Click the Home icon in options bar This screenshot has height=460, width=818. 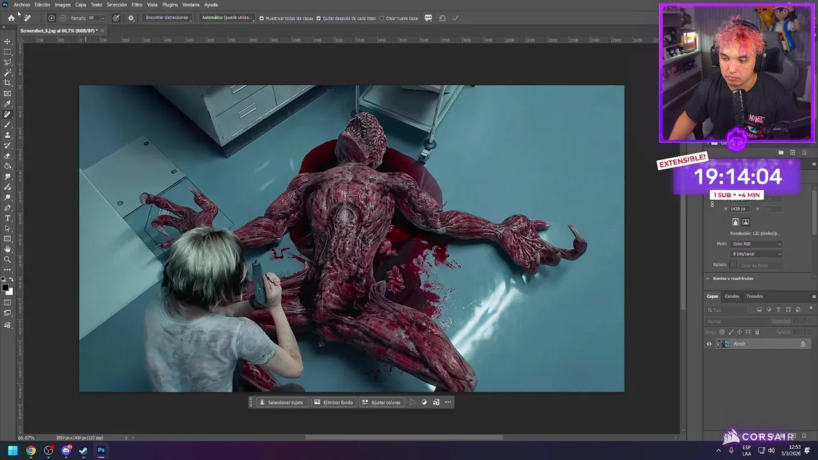(11, 18)
